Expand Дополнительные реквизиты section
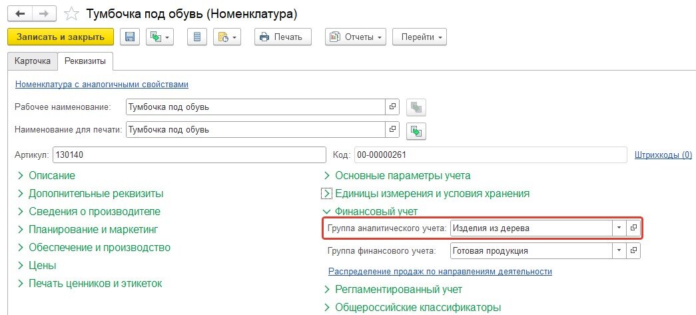 coord(91,194)
